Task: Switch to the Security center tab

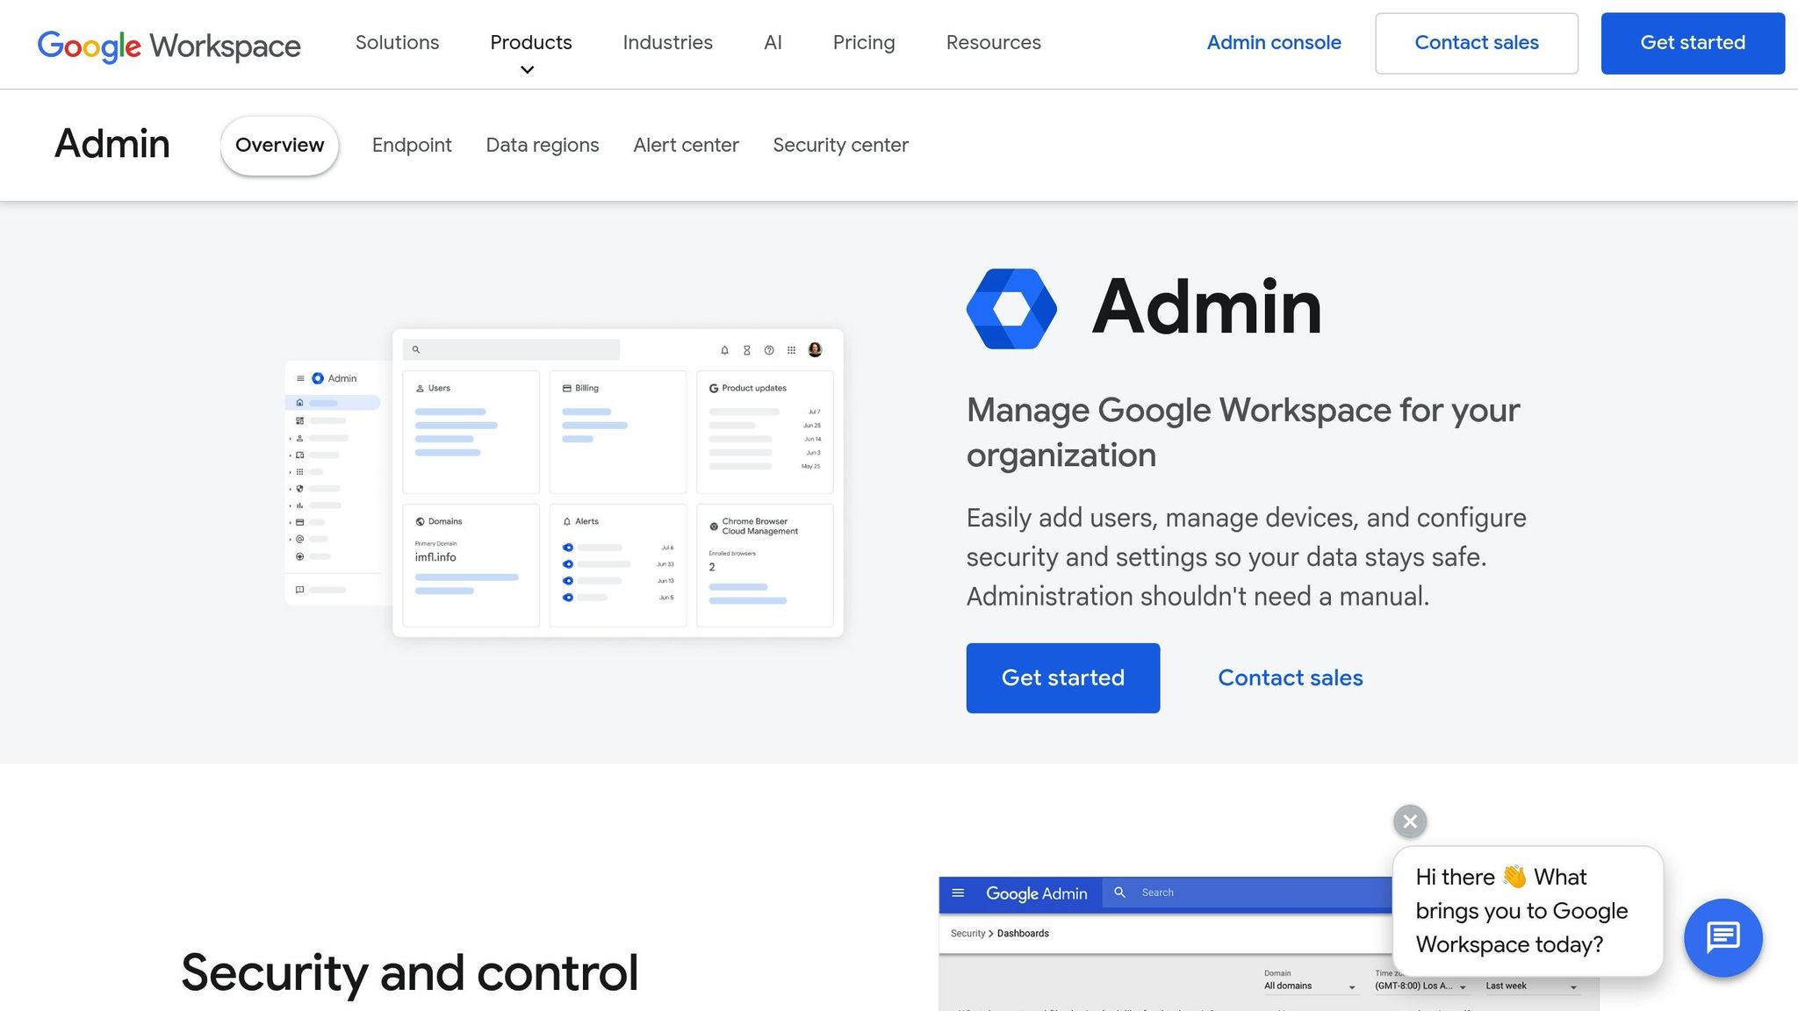Action: 840,145
